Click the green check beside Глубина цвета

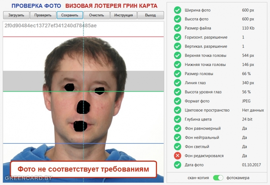(178, 119)
